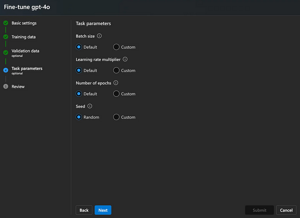Go to the Review step
This screenshot has width=300, height=218.
(x=18, y=87)
